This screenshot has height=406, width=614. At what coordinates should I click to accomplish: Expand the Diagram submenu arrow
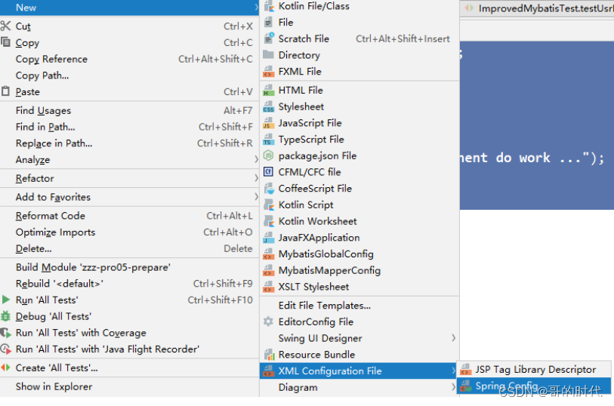point(453,387)
